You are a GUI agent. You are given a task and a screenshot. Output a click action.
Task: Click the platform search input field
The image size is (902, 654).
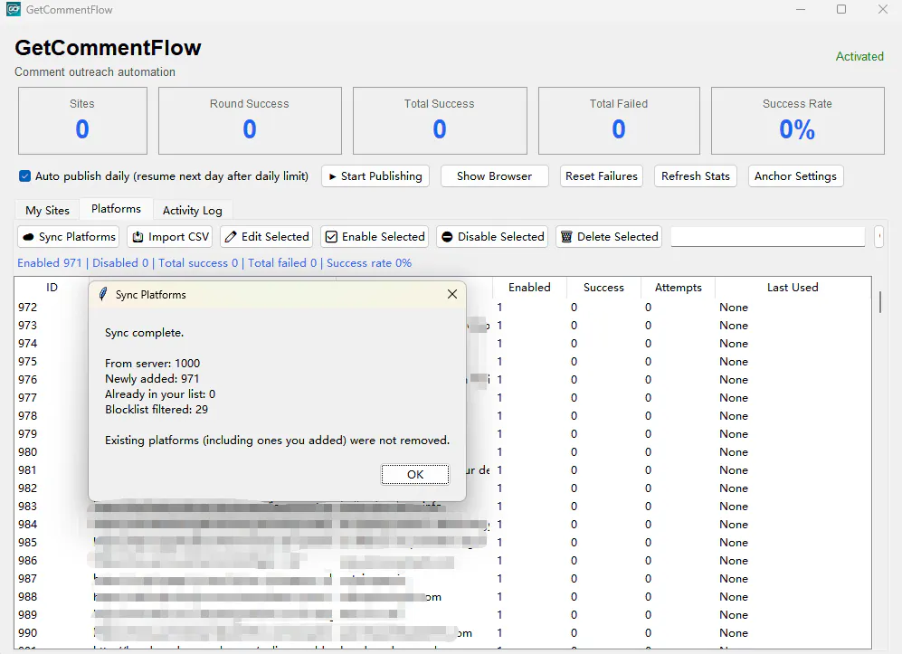pyautogui.click(x=768, y=236)
